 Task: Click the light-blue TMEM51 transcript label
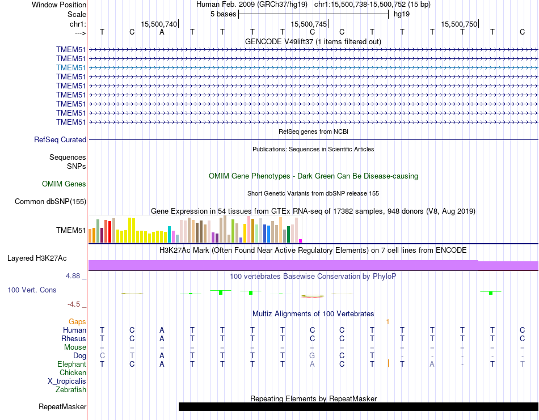pos(71,67)
